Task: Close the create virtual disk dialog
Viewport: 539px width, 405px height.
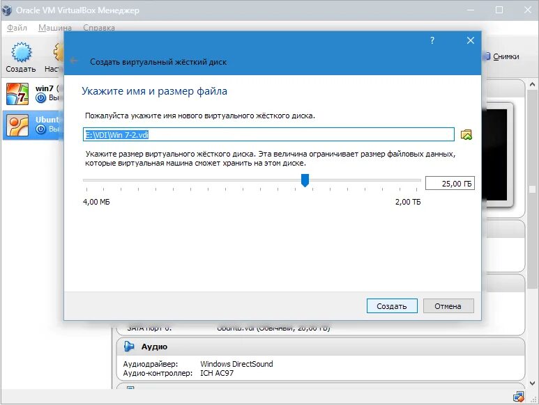Action: pos(471,40)
